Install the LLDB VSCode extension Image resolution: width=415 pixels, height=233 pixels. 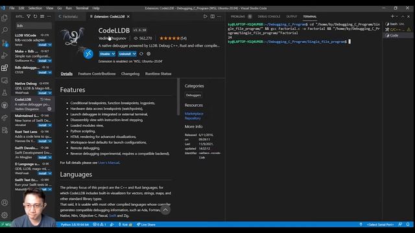[42, 45]
